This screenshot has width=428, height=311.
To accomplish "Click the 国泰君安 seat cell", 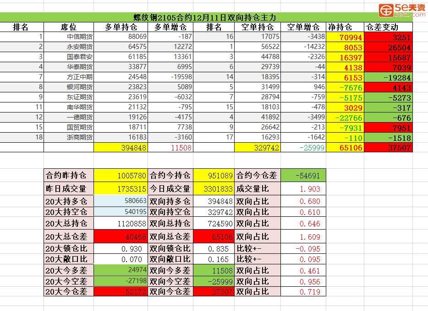I will pyautogui.click(x=69, y=57).
